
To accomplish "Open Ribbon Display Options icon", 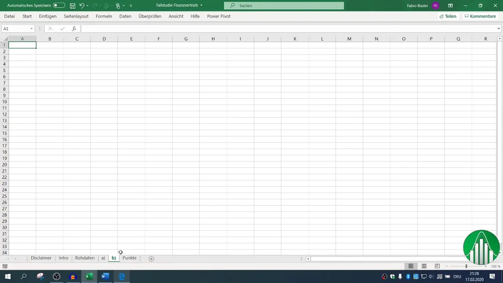I will point(450,6).
